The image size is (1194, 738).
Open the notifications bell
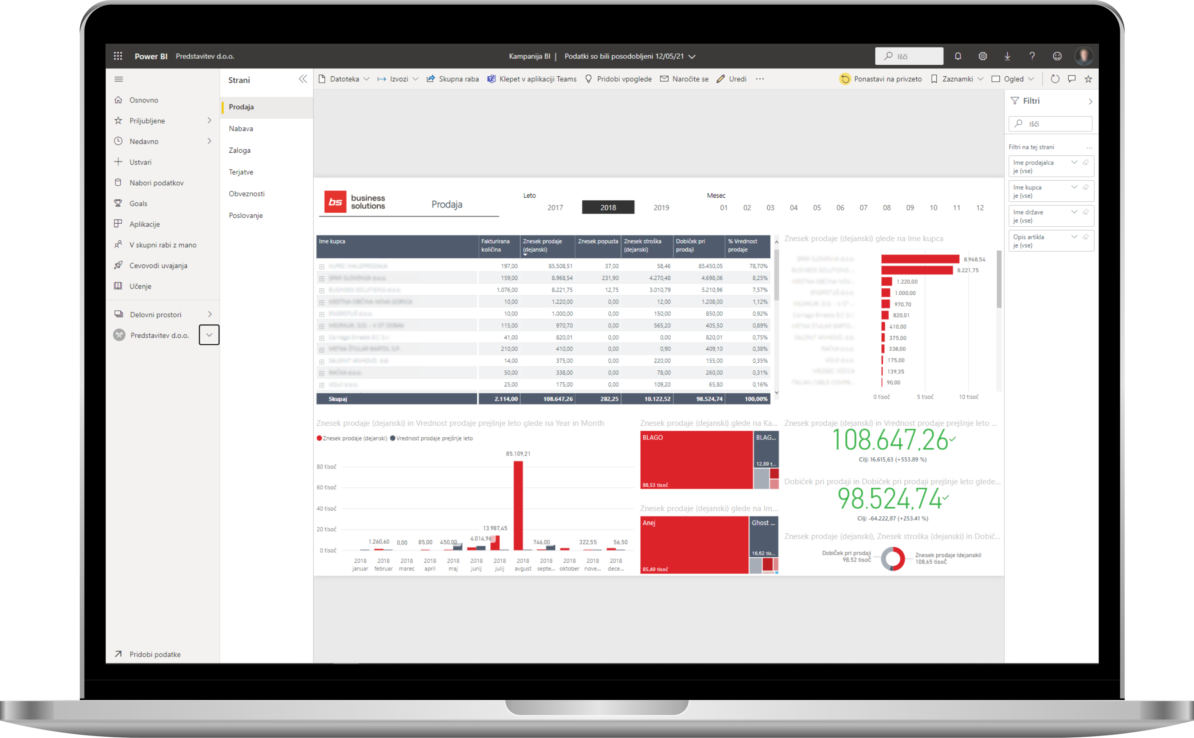pyautogui.click(x=958, y=56)
